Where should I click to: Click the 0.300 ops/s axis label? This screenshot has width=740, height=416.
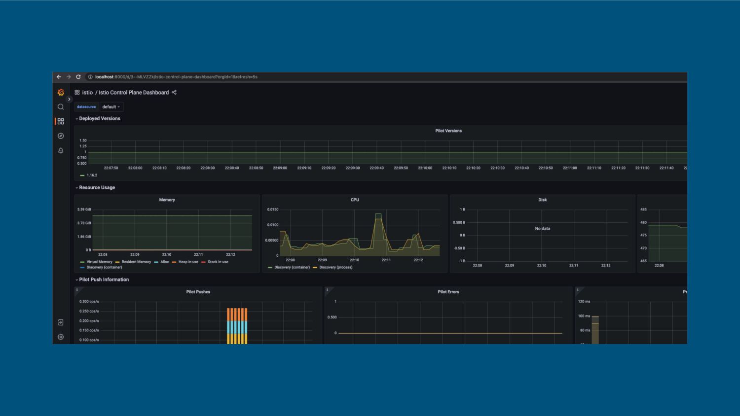pyautogui.click(x=89, y=302)
